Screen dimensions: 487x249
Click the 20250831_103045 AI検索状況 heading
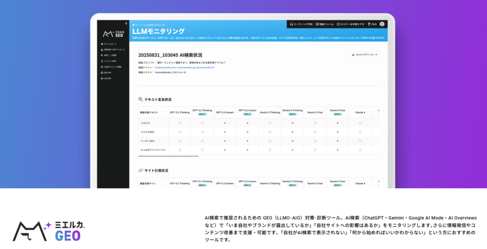pyautogui.click(x=170, y=55)
